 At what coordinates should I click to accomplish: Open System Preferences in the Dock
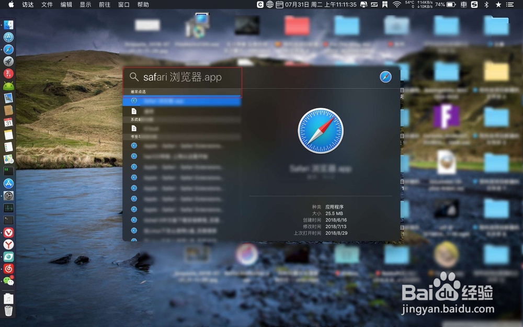coord(8,196)
